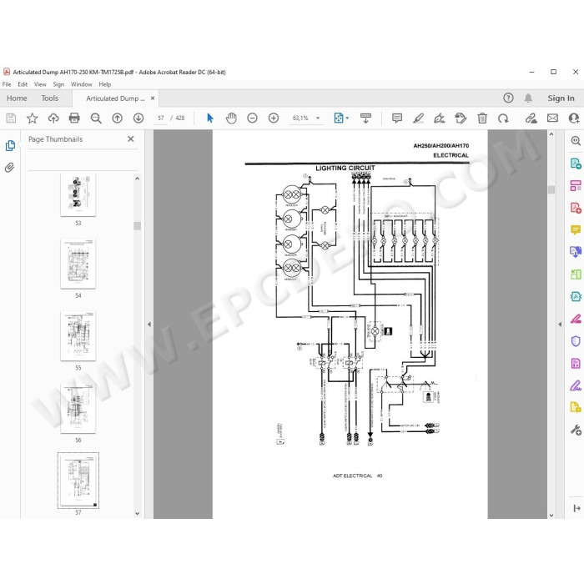584x584 pixels.
Task: Choose the selection arrow tool
Action: pos(210,118)
